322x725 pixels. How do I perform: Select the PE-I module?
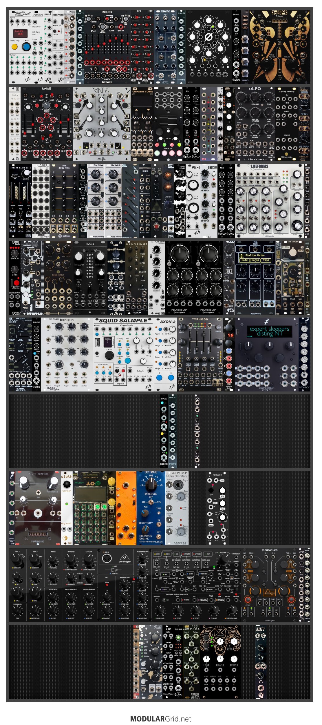(193, 201)
